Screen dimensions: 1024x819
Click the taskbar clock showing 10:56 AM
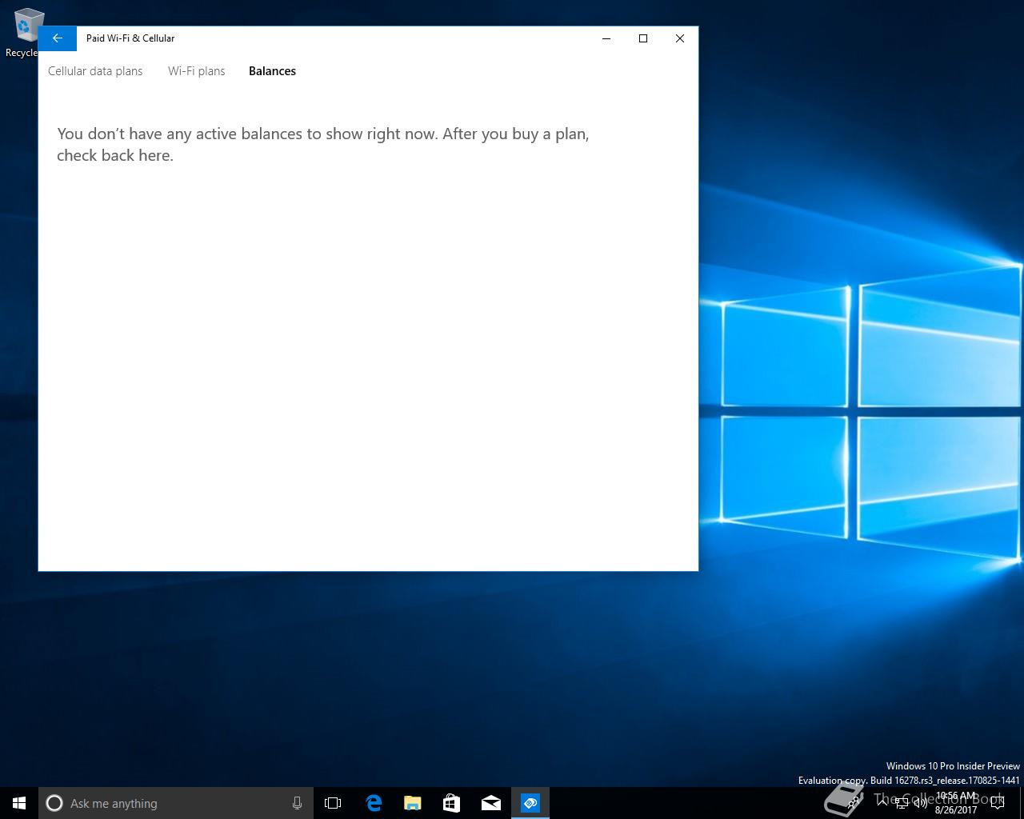(956, 803)
